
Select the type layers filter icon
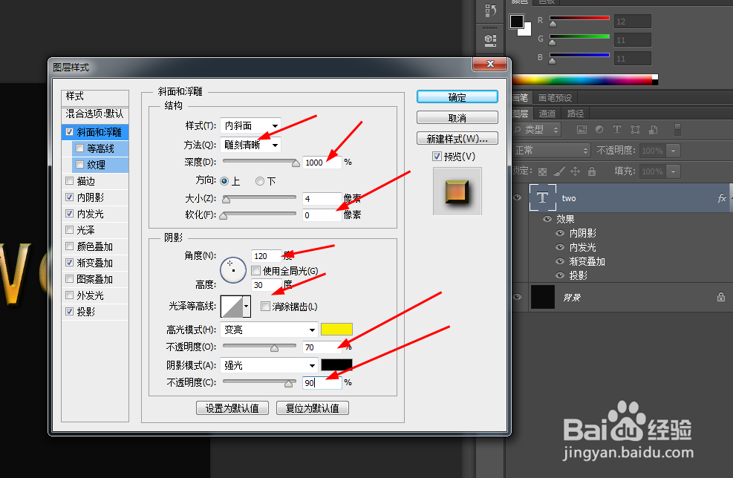tap(617, 129)
